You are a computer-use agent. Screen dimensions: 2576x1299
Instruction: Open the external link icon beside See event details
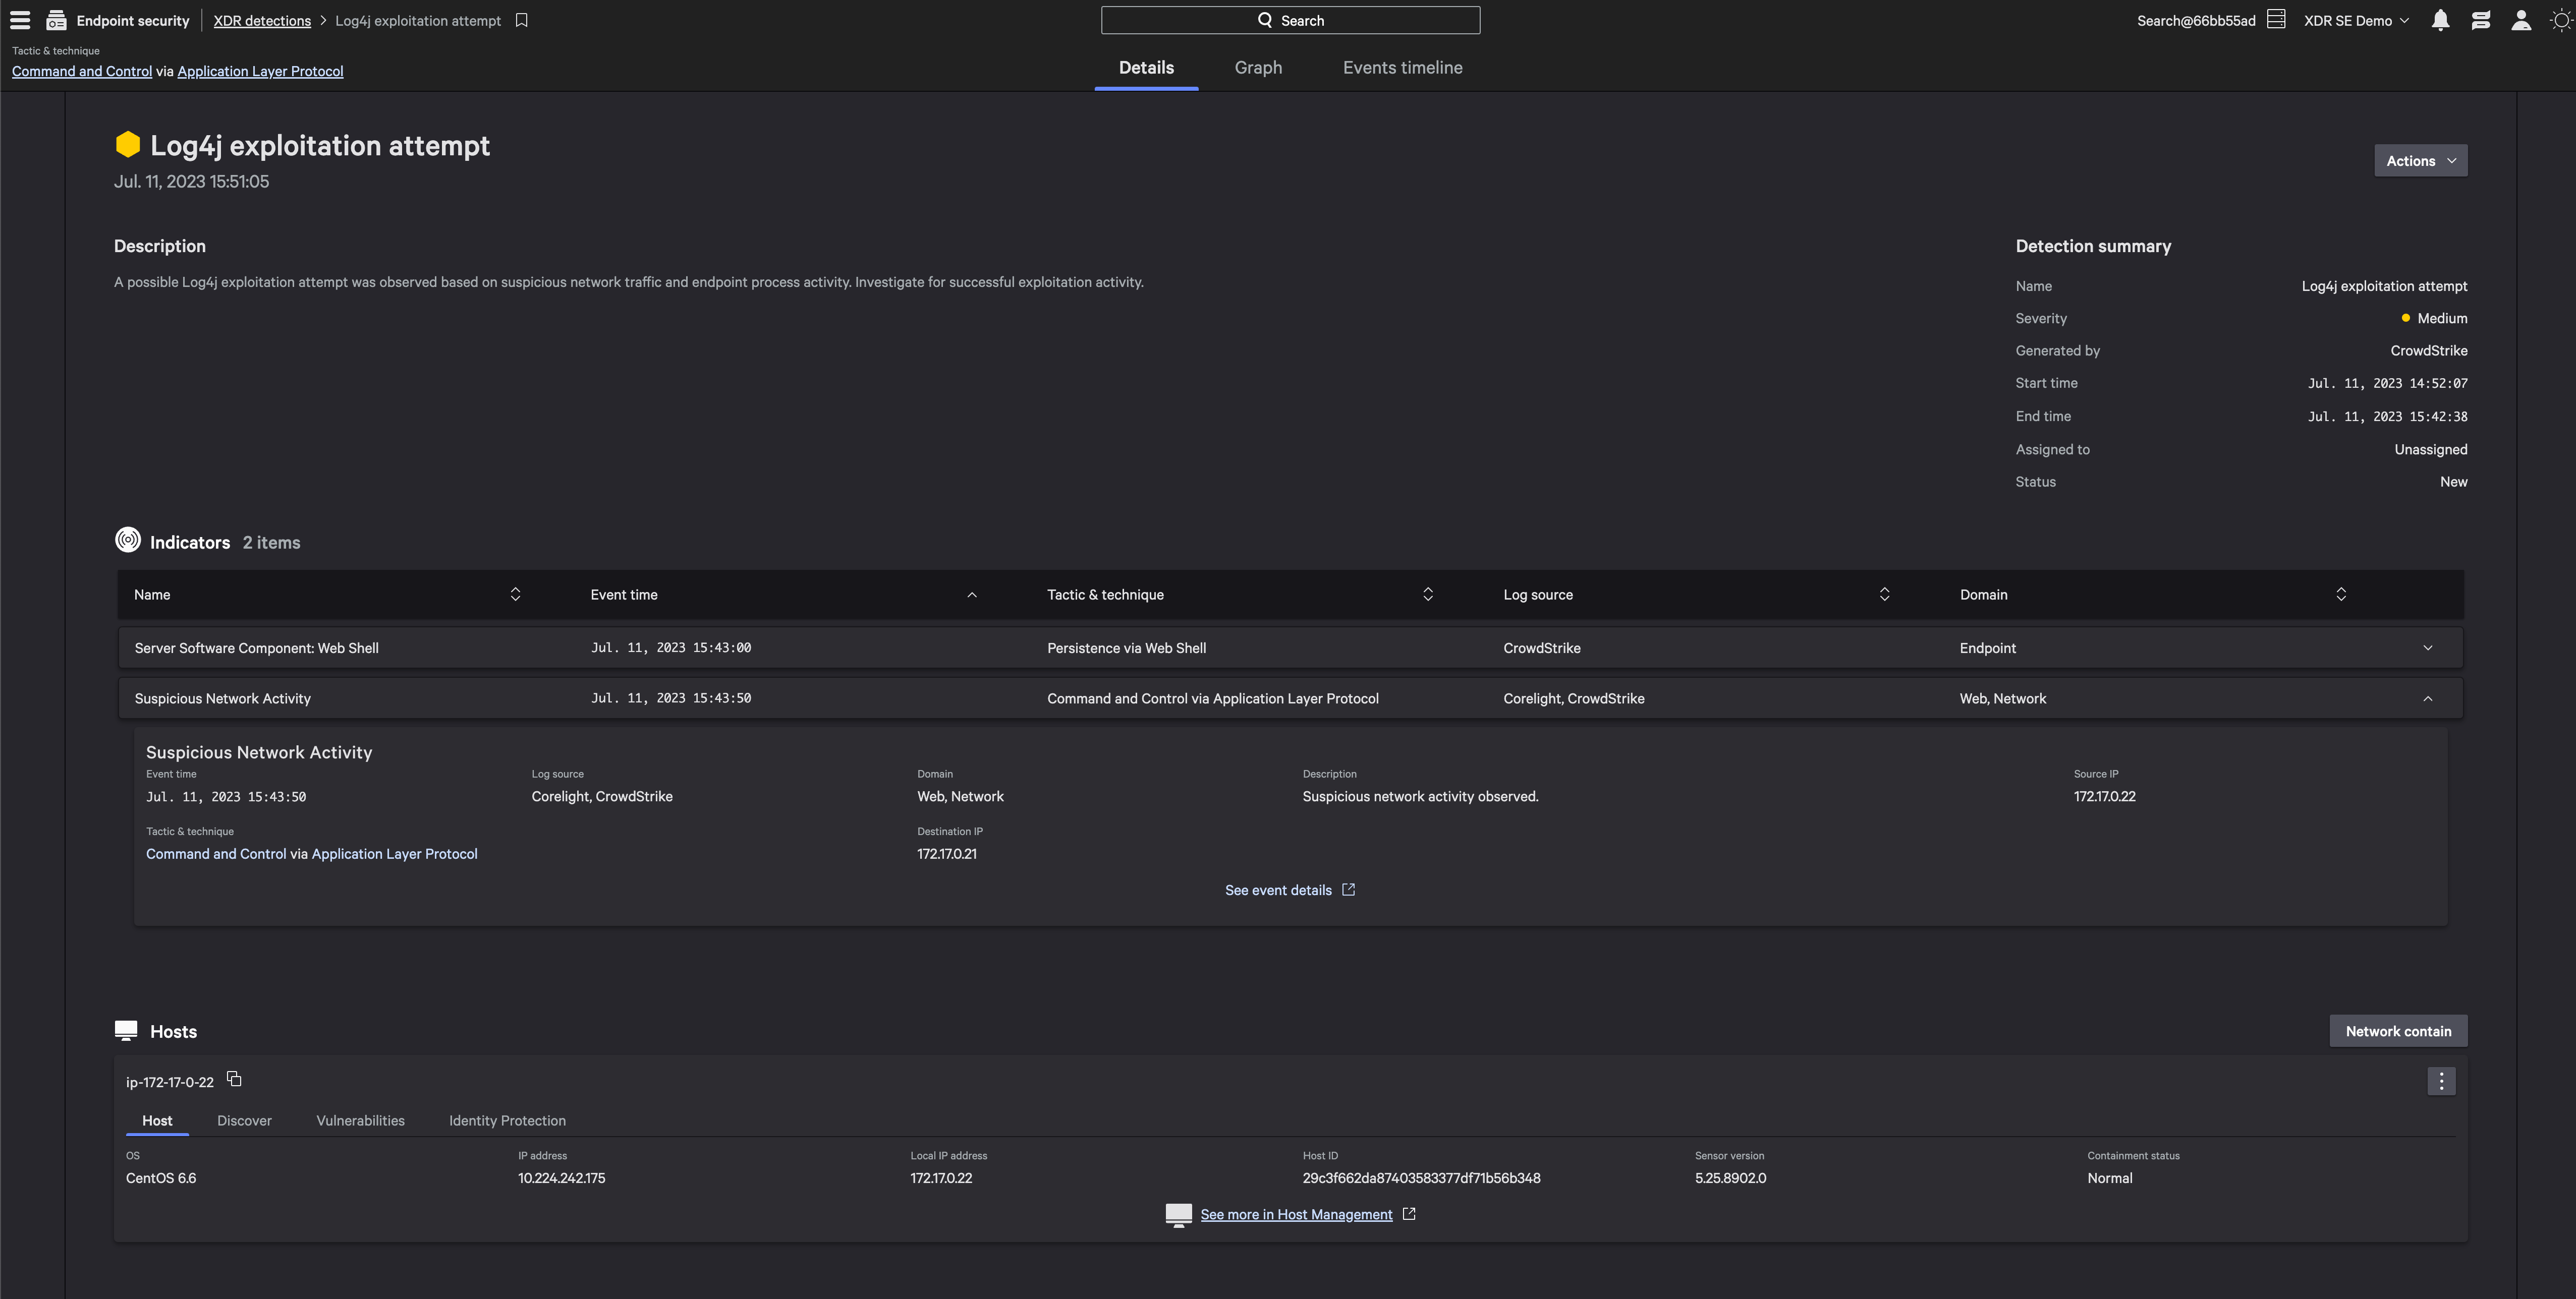(x=1348, y=890)
